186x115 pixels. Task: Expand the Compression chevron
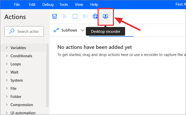7,105
